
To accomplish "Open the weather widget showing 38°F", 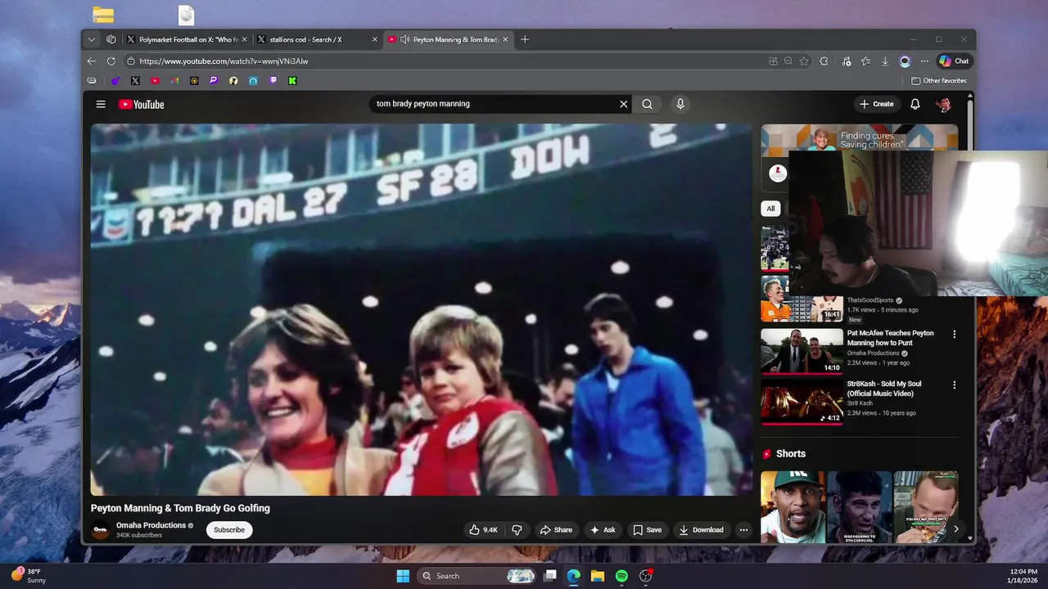I will (30, 576).
